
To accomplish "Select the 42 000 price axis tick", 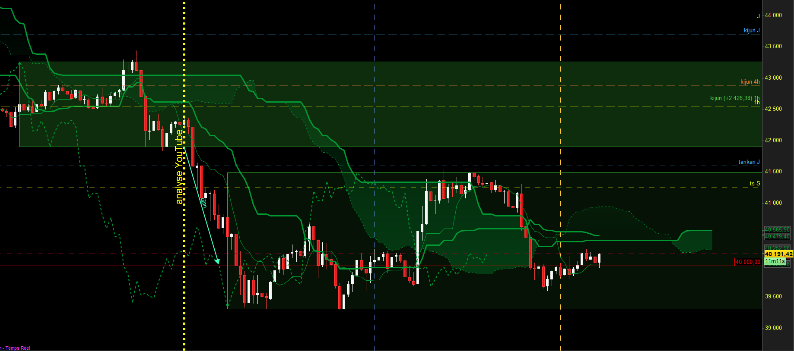I will pyautogui.click(x=773, y=140).
